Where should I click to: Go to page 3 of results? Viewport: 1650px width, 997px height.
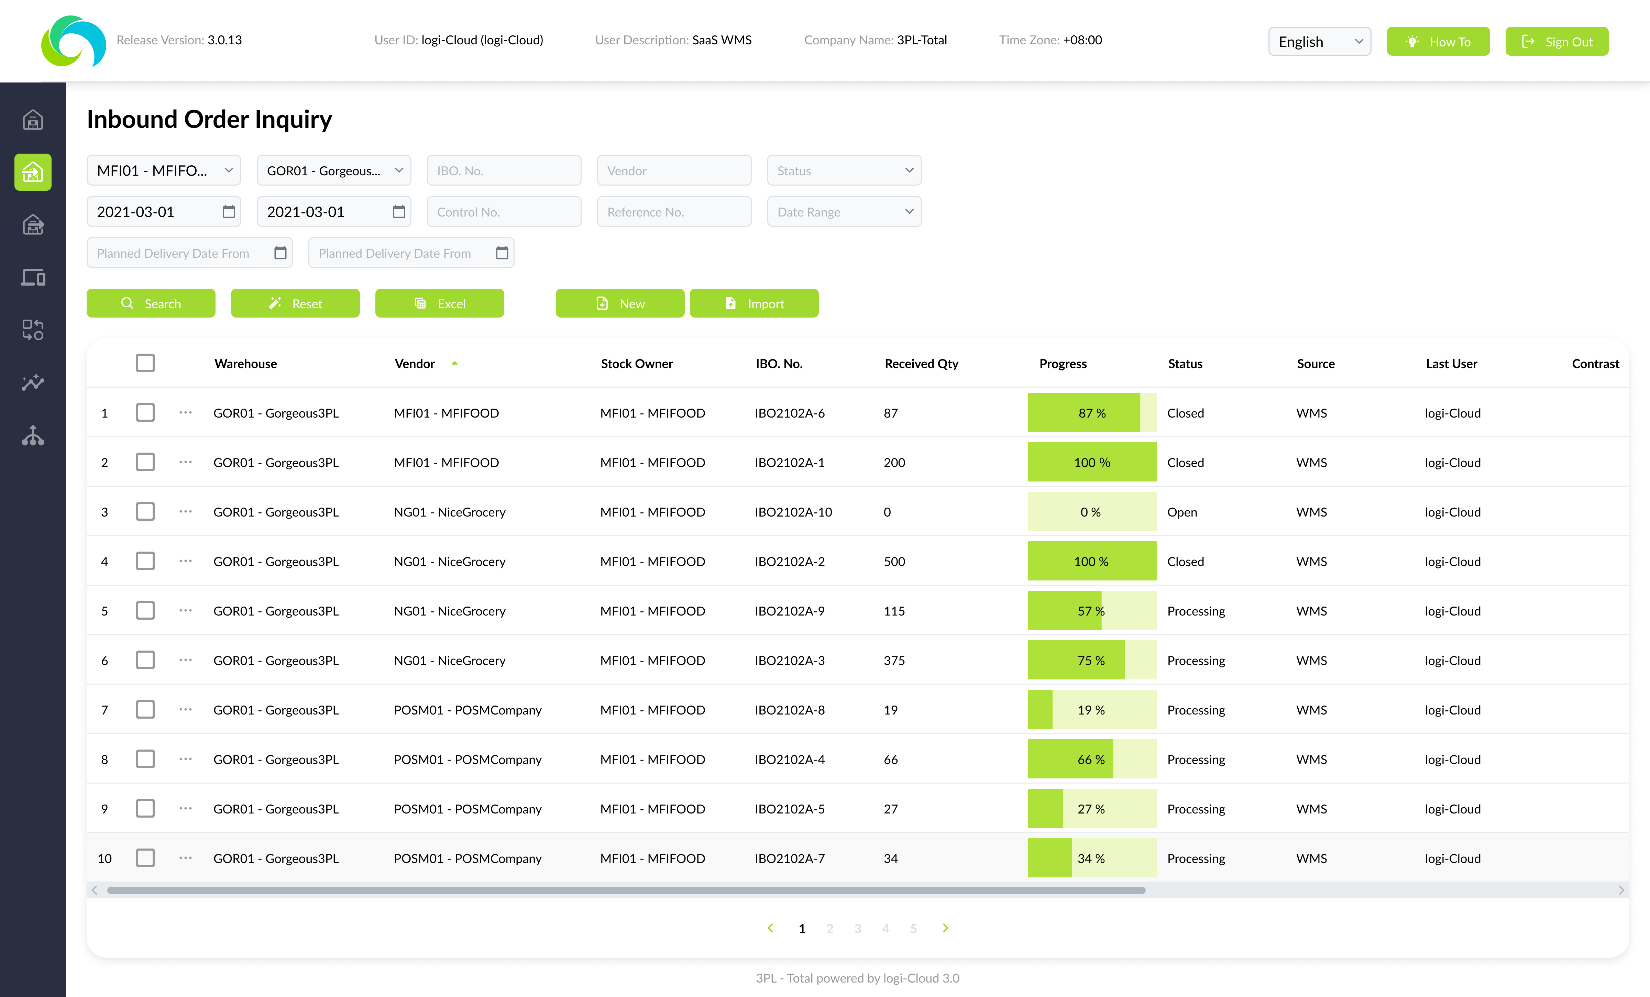coord(858,928)
